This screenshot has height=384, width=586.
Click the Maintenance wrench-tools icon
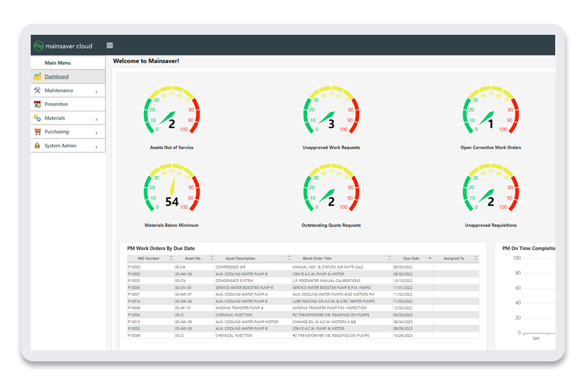[x=38, y=90]
